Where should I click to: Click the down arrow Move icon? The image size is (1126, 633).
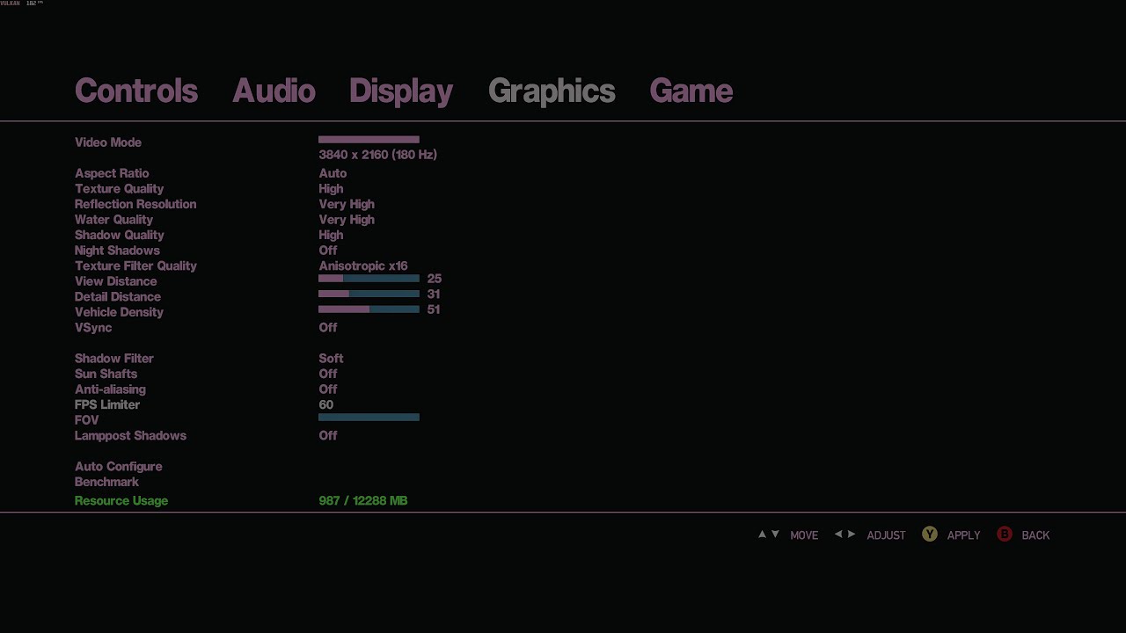pos(775,535)
